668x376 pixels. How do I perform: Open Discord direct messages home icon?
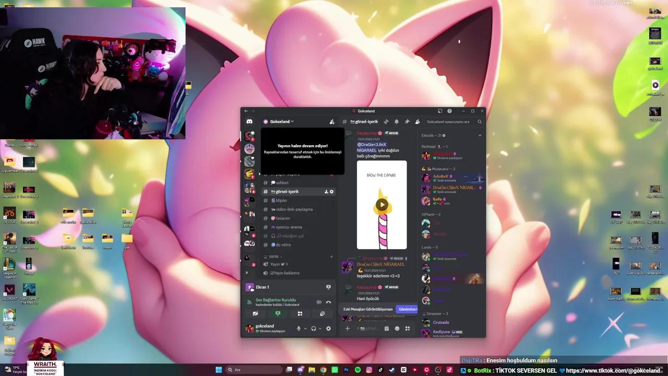[249, 122]
